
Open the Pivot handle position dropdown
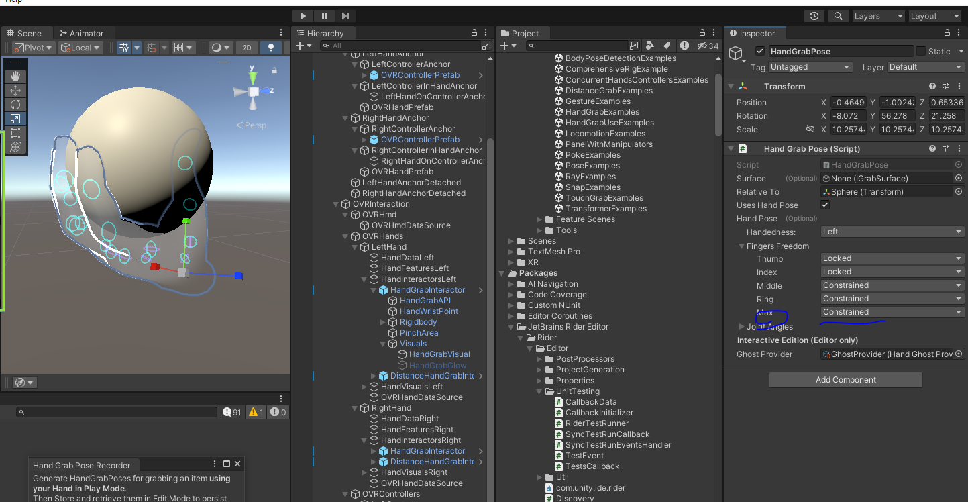[x=34, y=48]
